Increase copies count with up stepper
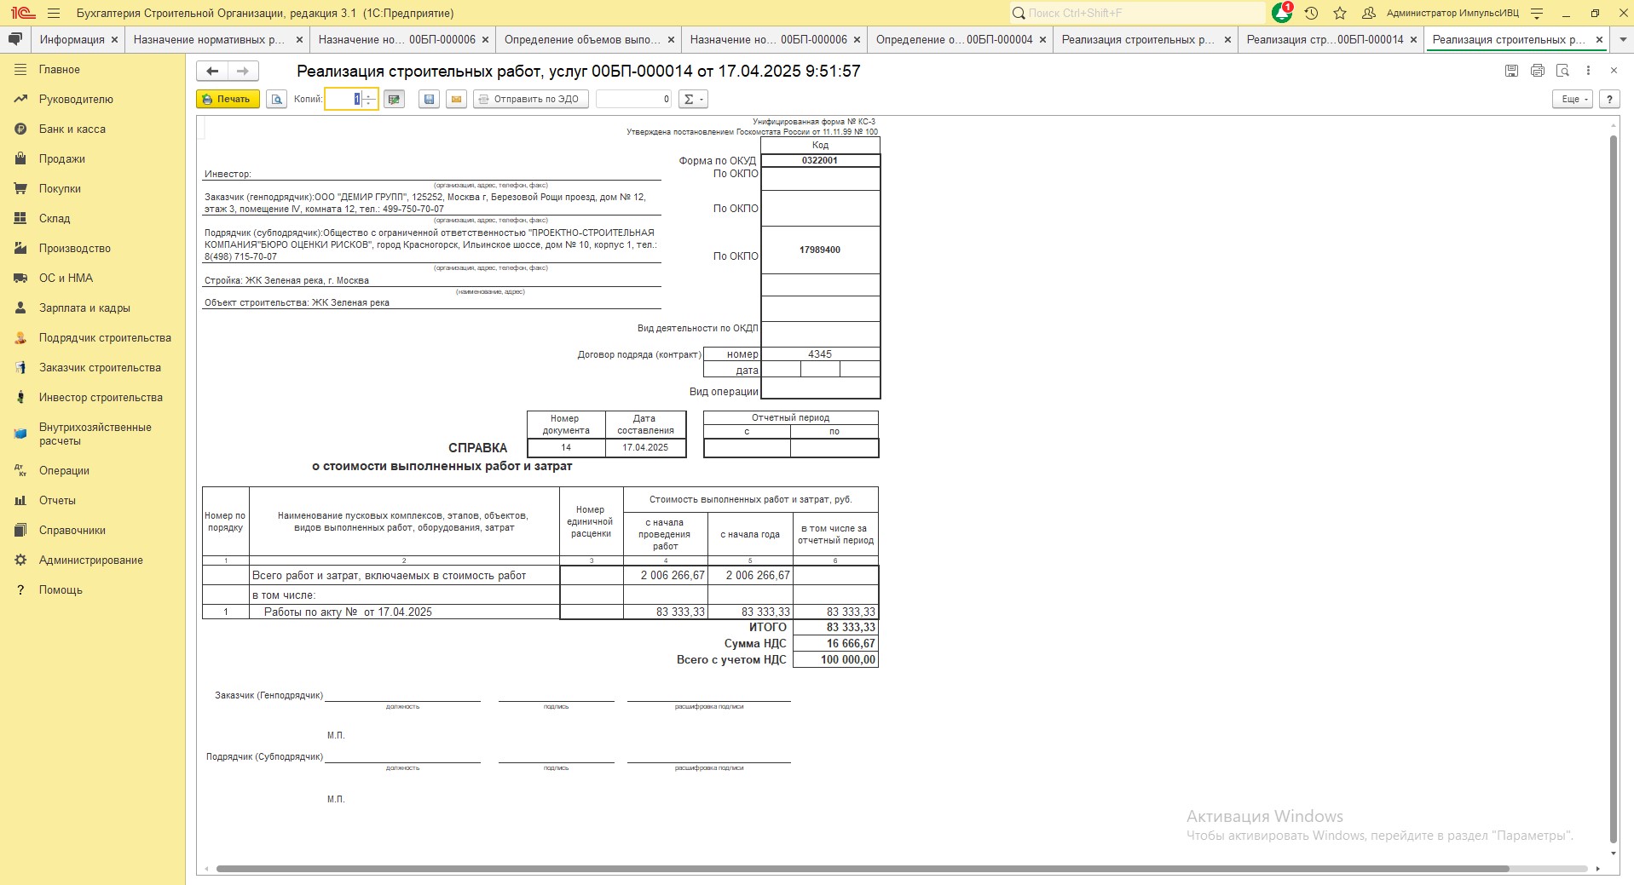This screenshot has height=885, width=1634. 369,95
